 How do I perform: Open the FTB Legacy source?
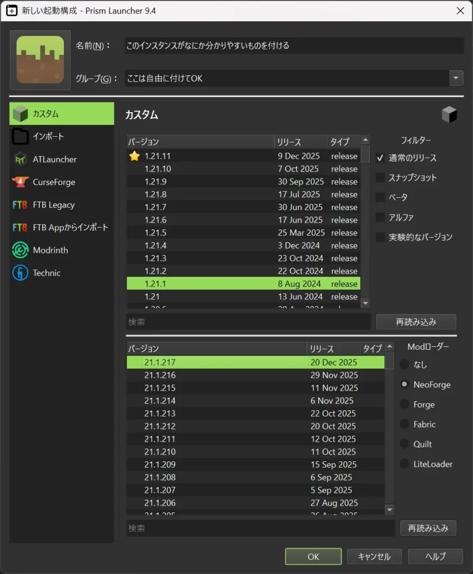[x=53, y=205]
